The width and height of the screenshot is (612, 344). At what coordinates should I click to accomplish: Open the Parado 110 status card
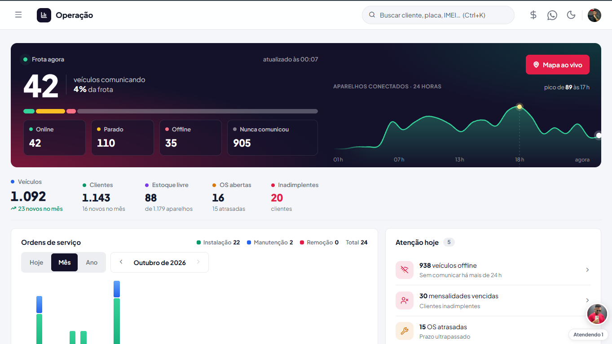(123, 138)
